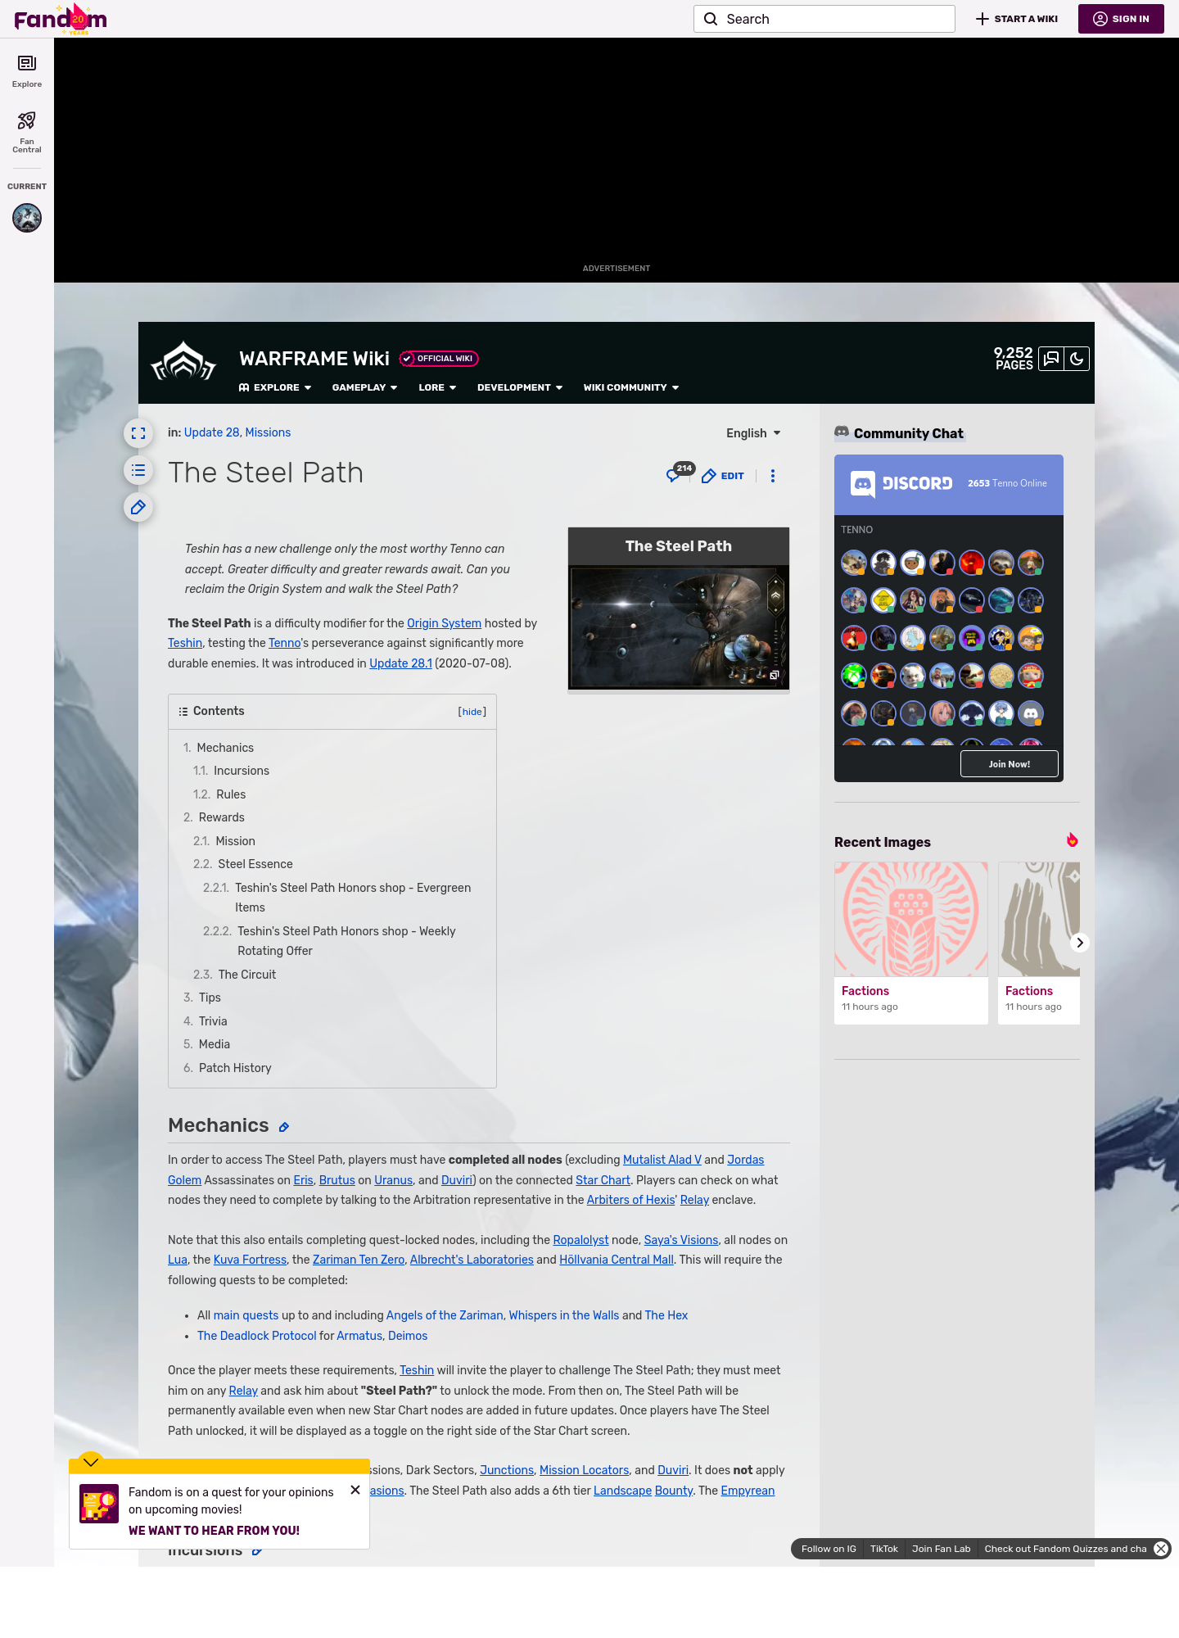Viewport: 1179px width, 1638px height.
Task: Open the Mutalist Alad V link
Action: [x=662, y=1160]
